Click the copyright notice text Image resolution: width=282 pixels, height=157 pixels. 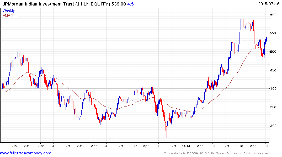217,153
